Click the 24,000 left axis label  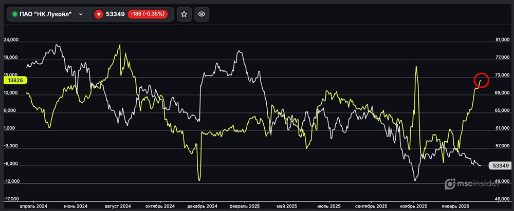click(x=11, y=40)
